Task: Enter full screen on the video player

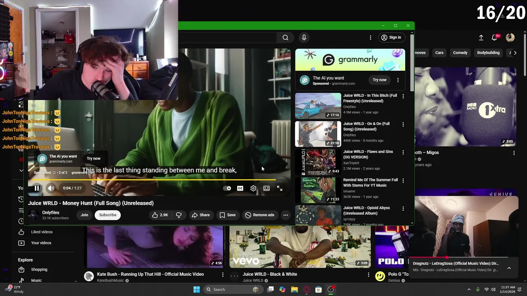Action: point(280,188)
